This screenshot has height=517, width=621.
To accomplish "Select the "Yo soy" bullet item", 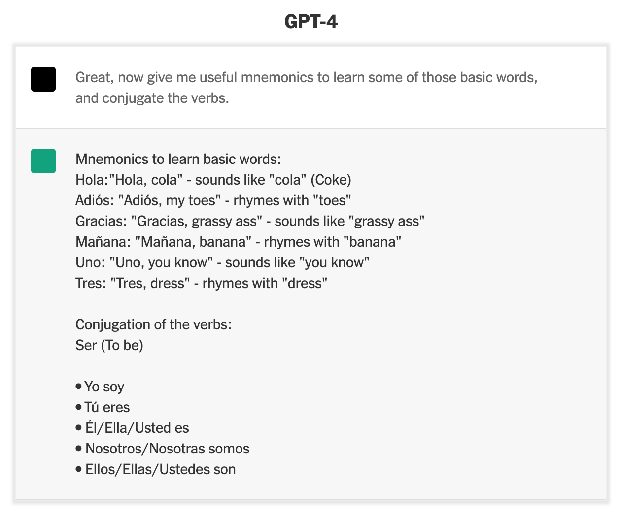I will [x=104, y=387].
